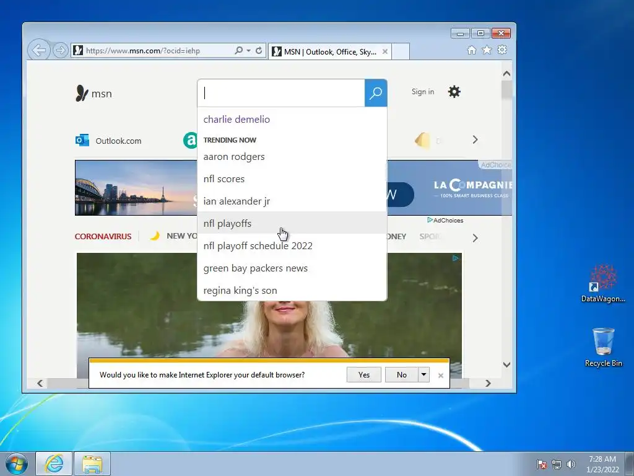Open the Windows Start menu
Screen dimensions: 634x476
(x=17, y=464)
